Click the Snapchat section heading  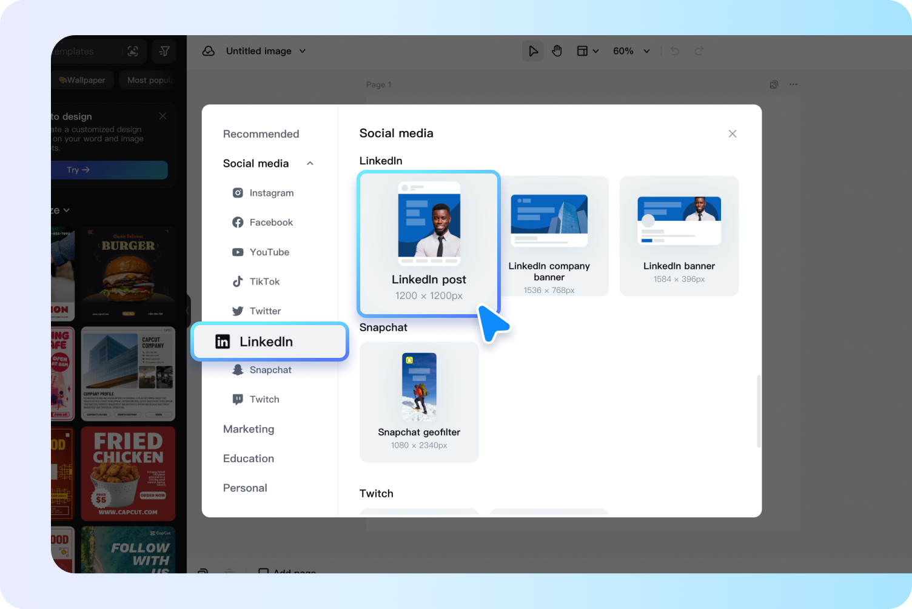(x=383, y=328)
